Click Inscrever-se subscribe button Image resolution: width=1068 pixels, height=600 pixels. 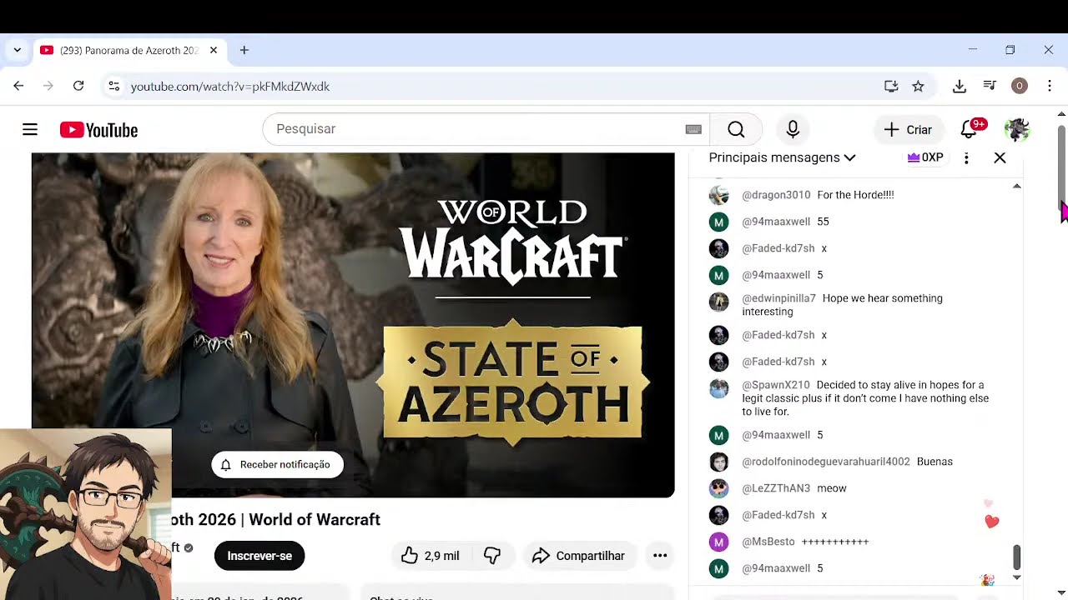point(259,556)
